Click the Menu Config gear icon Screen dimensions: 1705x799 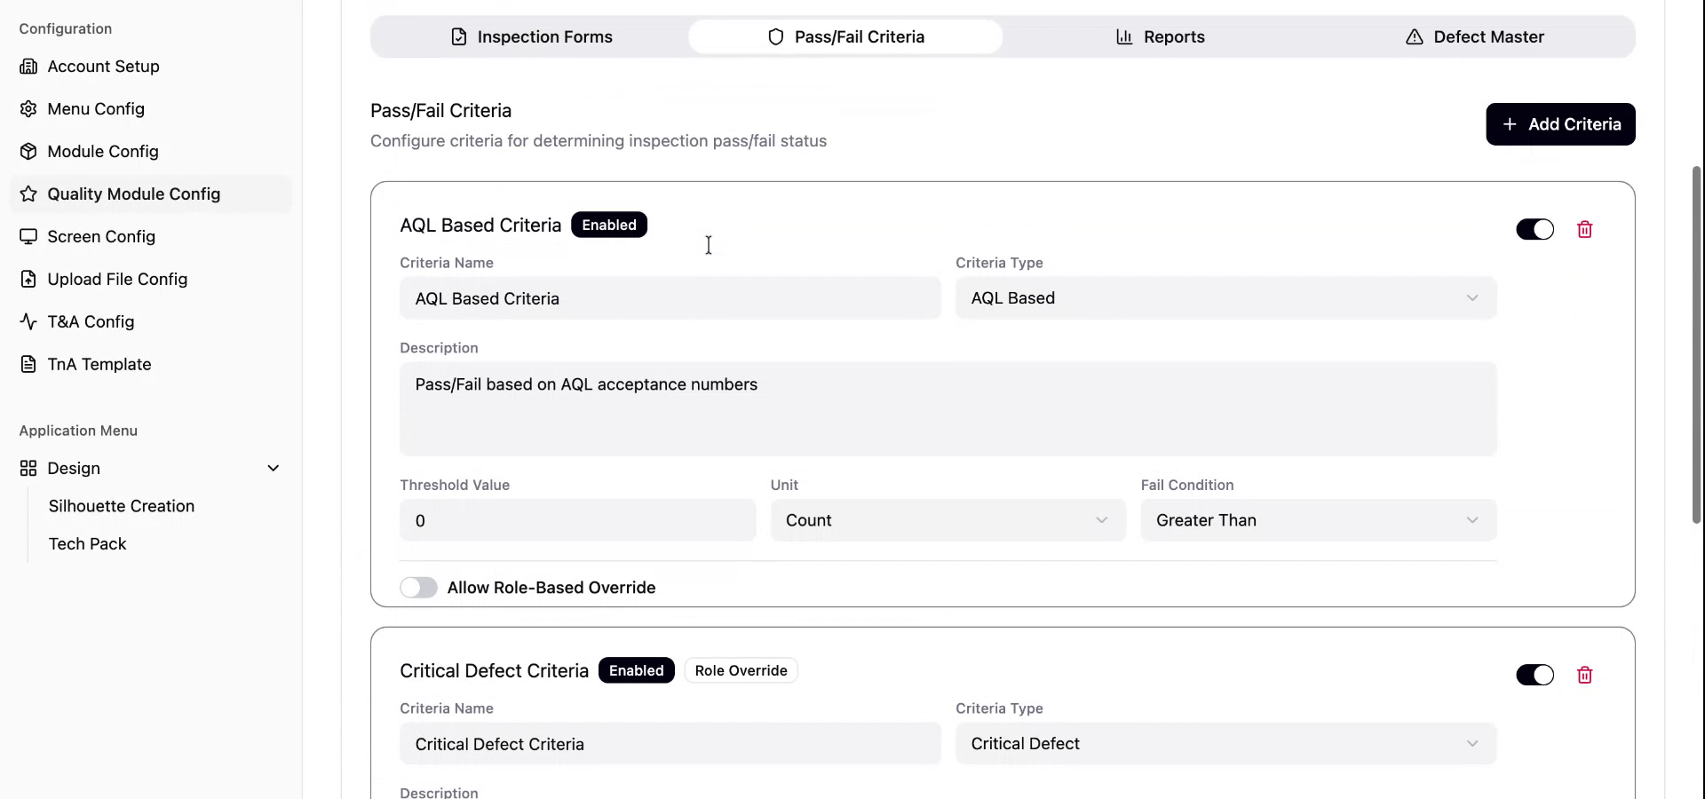[x=28, y=109]
